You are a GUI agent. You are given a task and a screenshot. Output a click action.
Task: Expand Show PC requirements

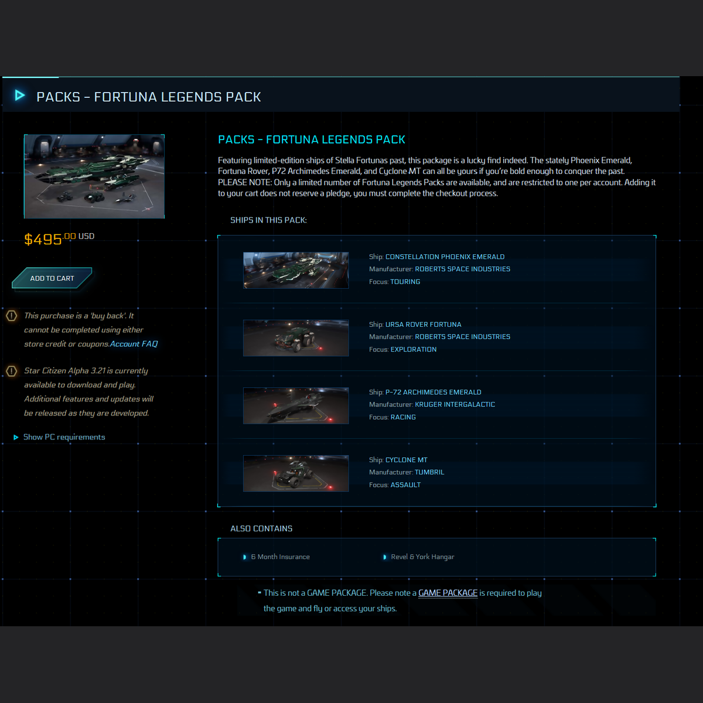point(64,437)
